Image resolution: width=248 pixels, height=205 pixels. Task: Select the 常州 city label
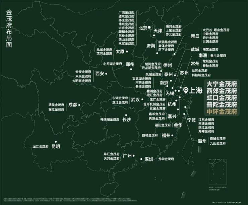point(195,64)
